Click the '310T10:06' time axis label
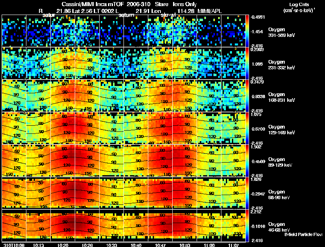Screen dimensions: 325x247 point(14,245)
